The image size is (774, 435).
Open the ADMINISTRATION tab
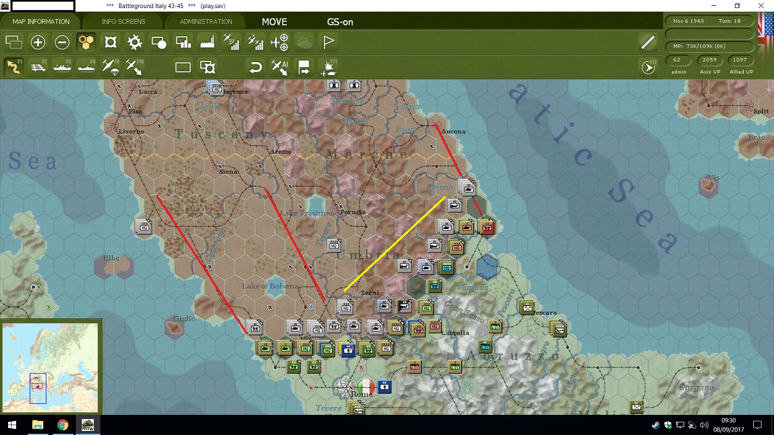tap(206, 21)
